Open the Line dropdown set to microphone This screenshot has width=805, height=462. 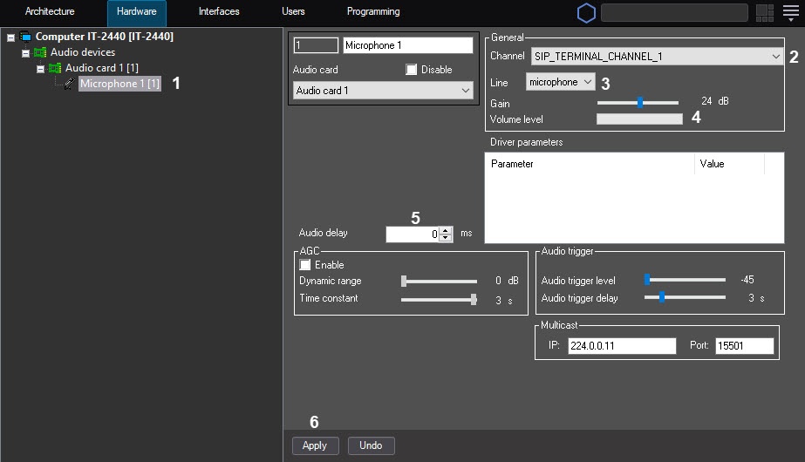[x=560, y=82]
